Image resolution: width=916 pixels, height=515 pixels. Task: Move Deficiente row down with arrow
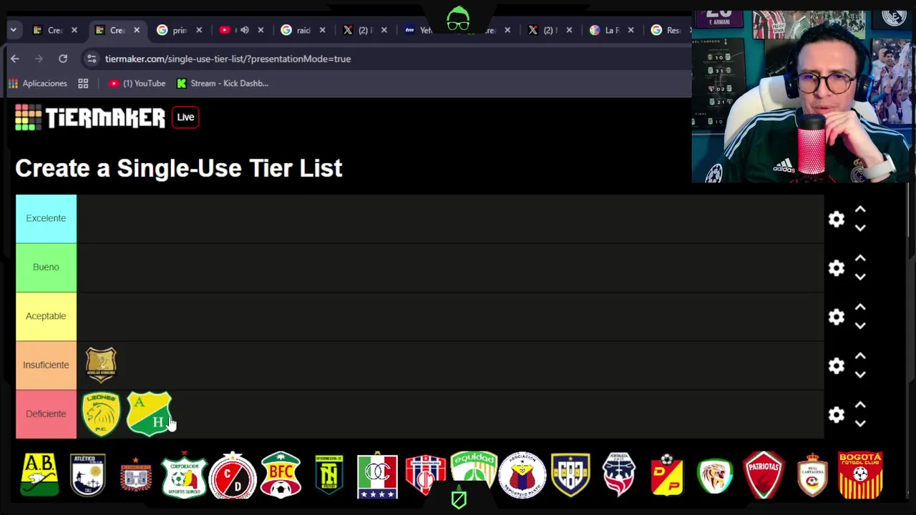click(x=860, y=423)
